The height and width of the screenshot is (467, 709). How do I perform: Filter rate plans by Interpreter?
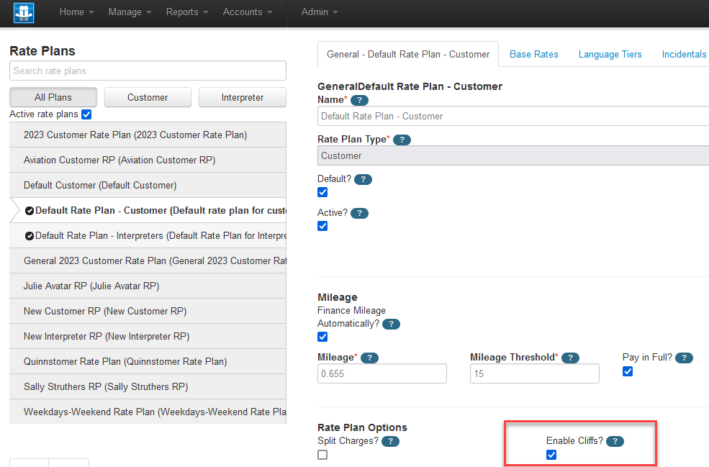243,97
